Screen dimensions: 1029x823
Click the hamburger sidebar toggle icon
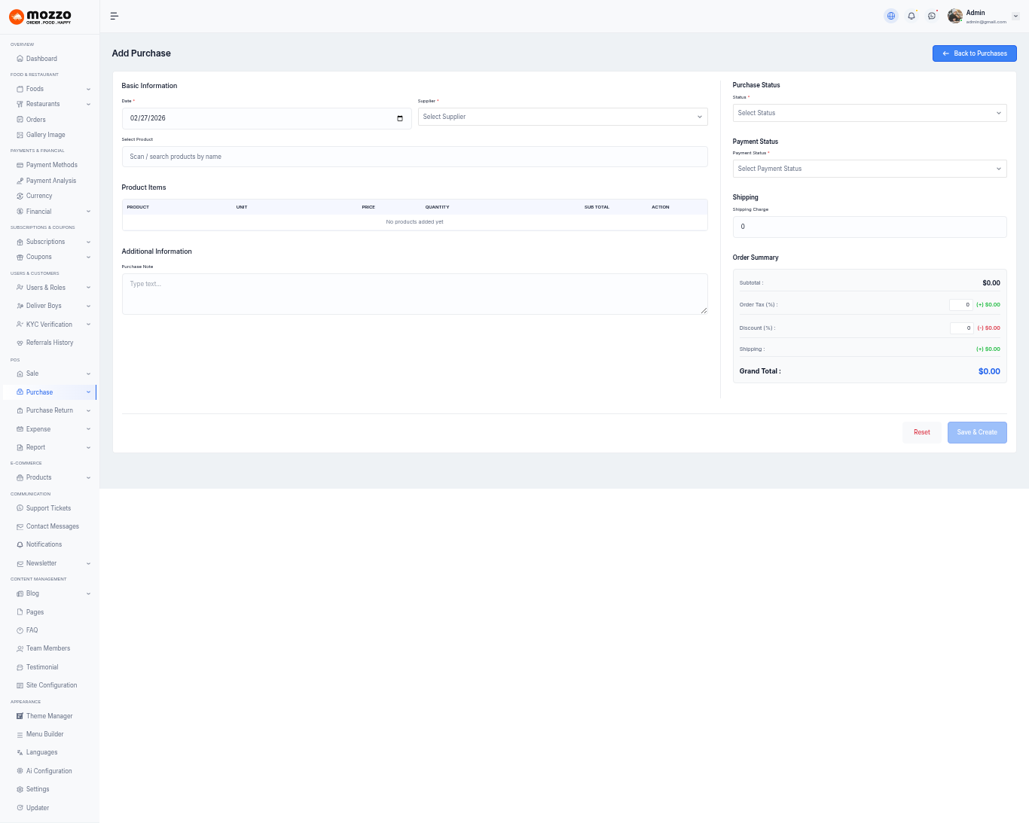click(115, 16)
